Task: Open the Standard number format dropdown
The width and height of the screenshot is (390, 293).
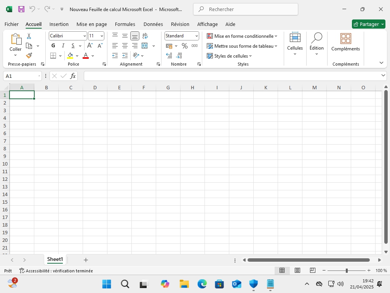Action: pos(182,36)
